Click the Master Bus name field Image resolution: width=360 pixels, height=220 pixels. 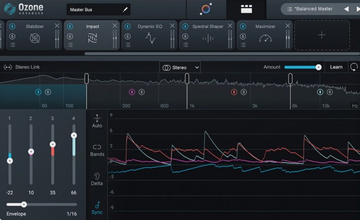pyautogui.click(x=98, y=9)
